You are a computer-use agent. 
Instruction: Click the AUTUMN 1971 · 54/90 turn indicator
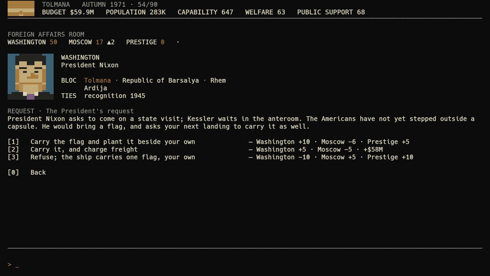(120, 5)
